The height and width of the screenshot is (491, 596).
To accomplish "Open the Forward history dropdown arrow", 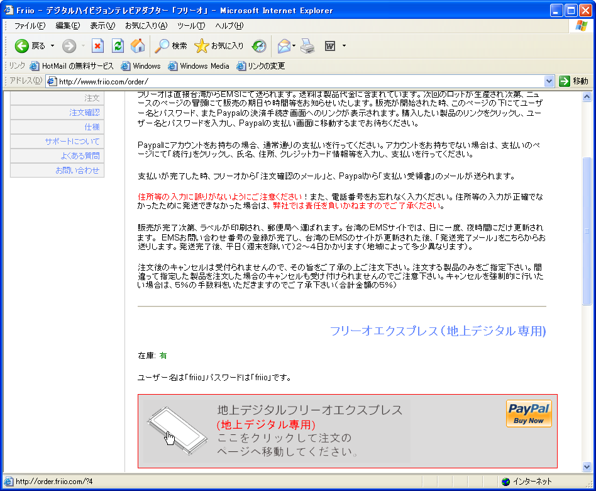I will coord(83,46).
